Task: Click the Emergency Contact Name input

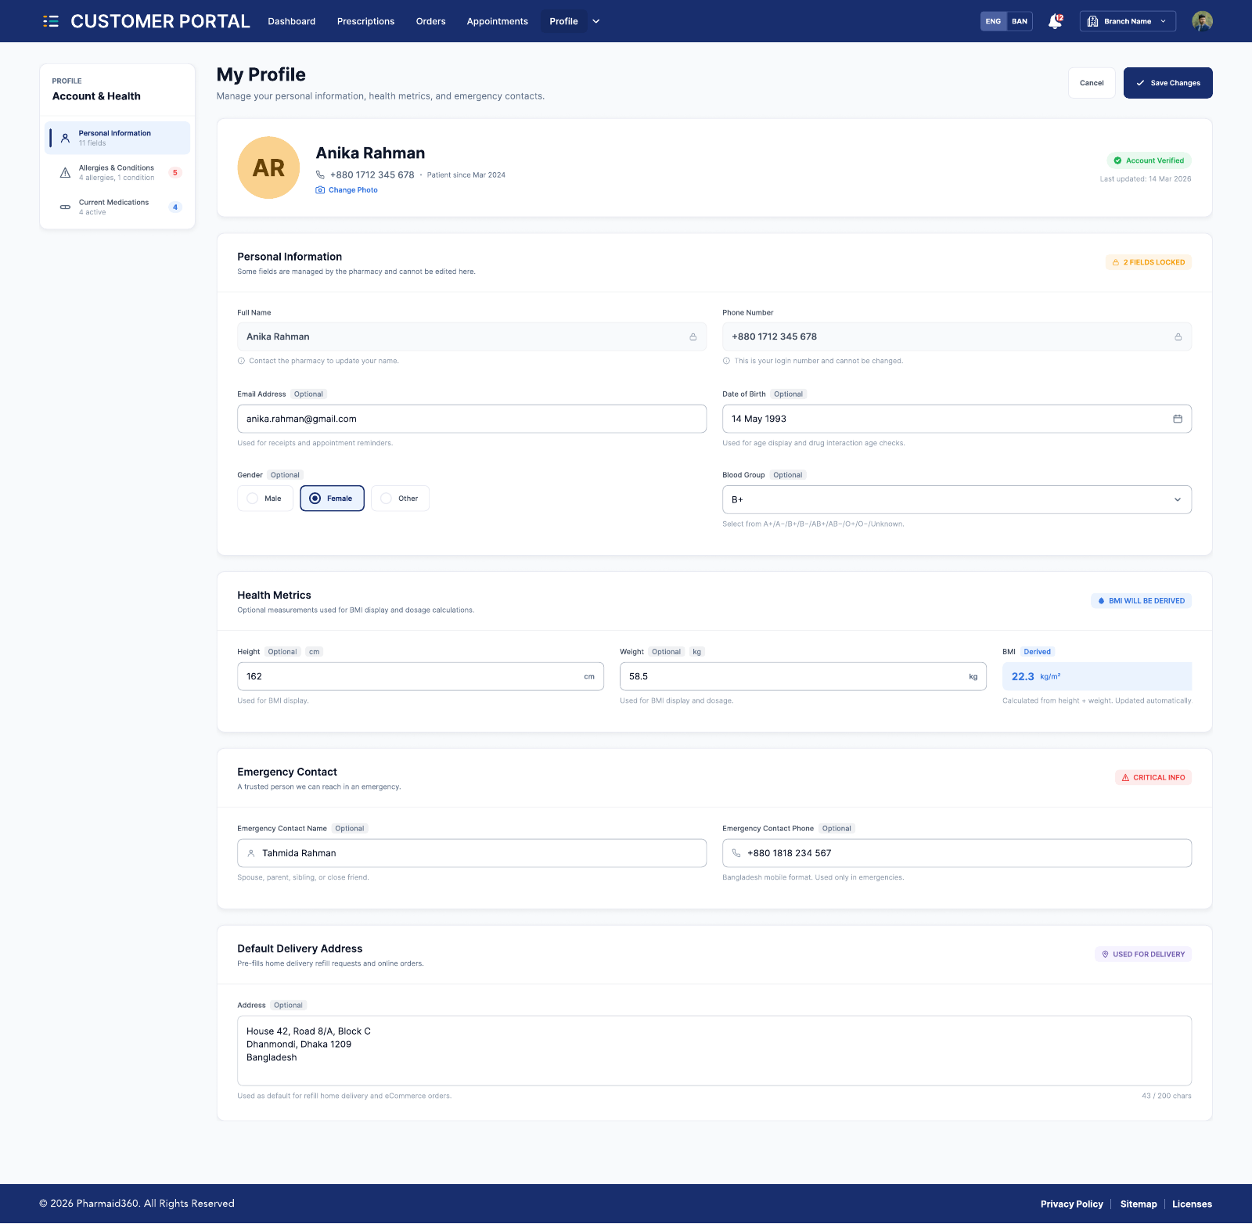Action: pos(472,854)
